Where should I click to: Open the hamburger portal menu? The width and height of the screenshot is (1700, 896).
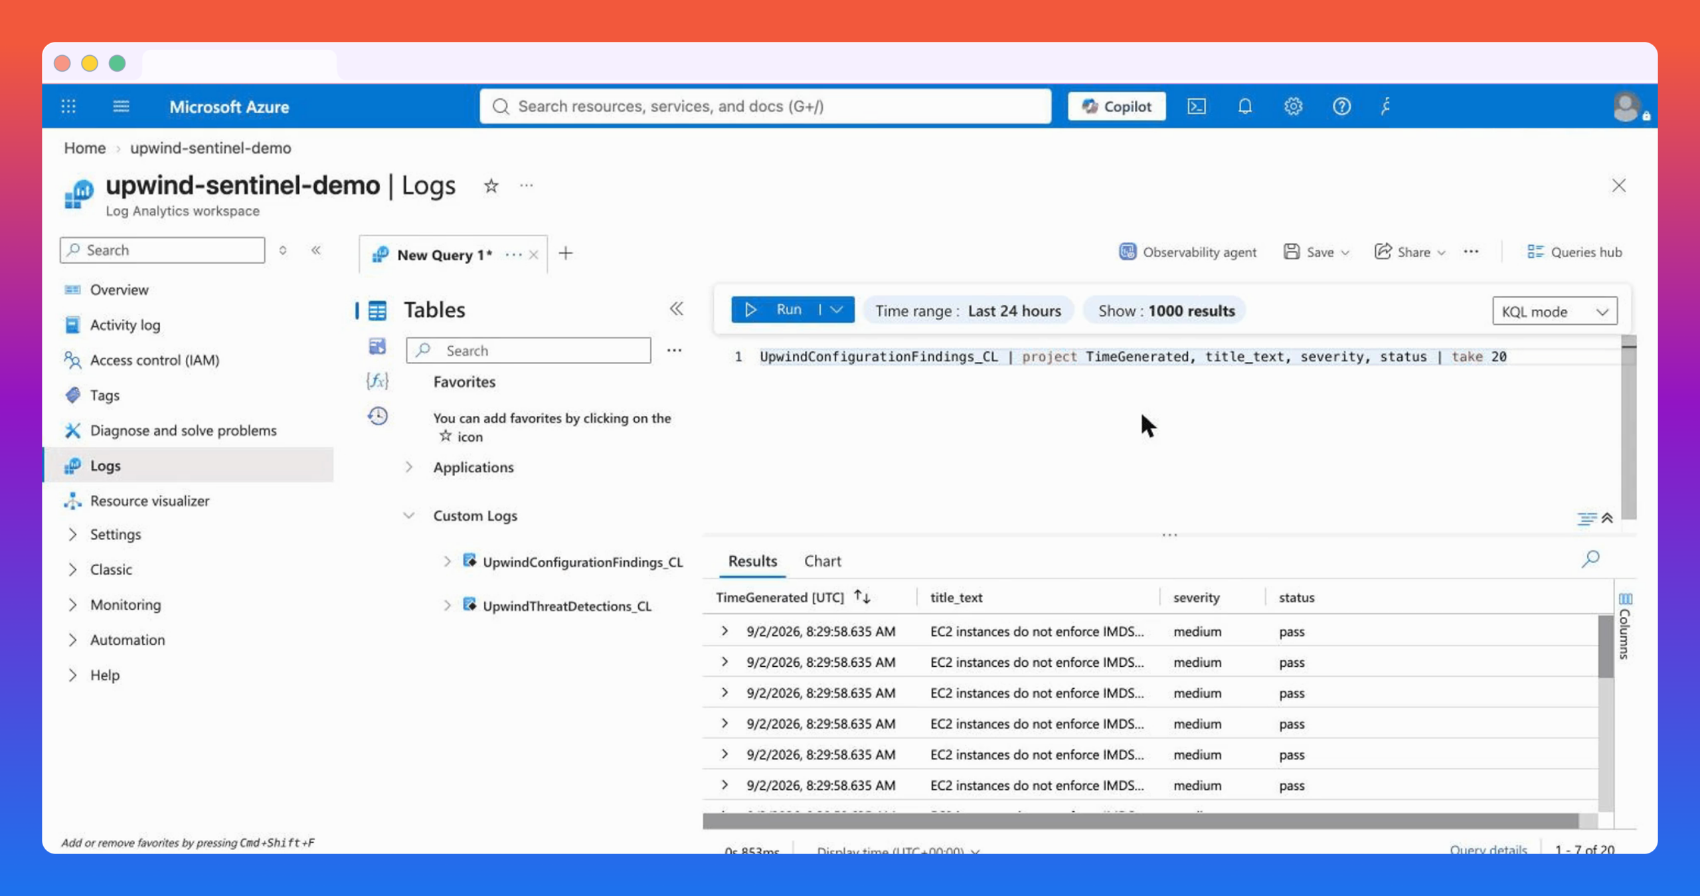pyautogui.click(x=121, y=106)
